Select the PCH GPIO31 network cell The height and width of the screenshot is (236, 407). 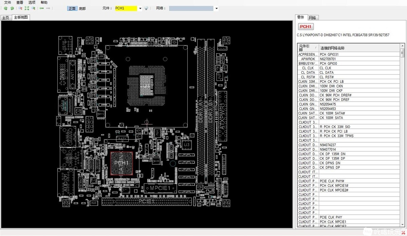(359, 54)
